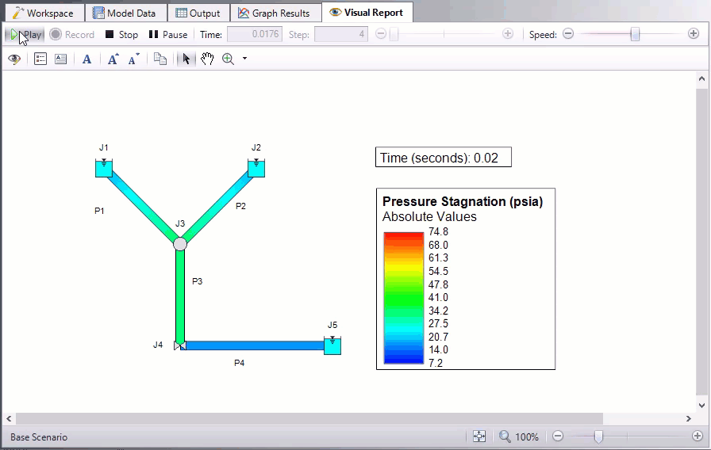This screenshot has width=711, height=450.
Task: Toggle the legend list icon
Action: point(40,59)
